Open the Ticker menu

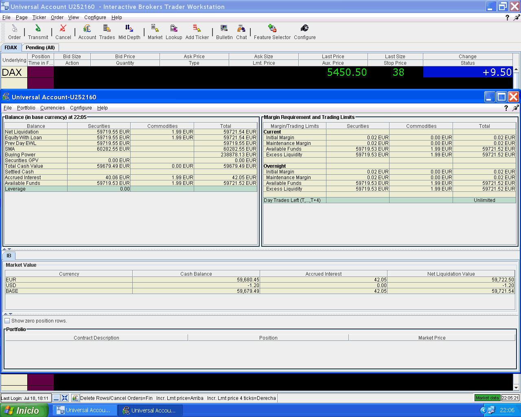(x=39, y=18)
